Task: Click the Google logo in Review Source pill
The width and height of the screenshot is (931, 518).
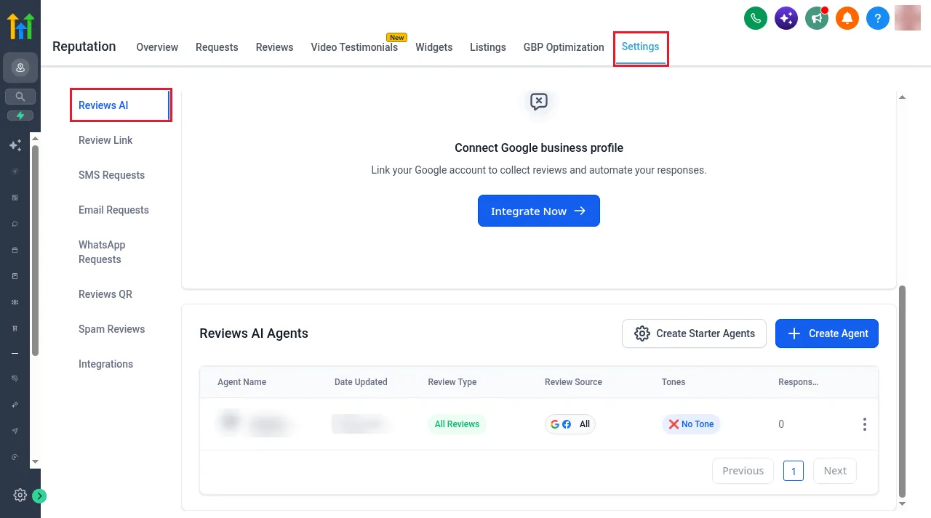Action: pos(555,424)
